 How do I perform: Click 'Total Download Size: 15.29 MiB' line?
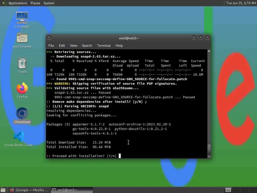click(x=79, y=142)
